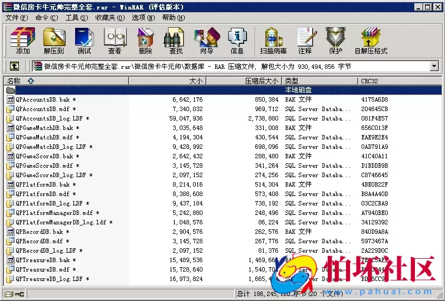Click the QPAccountsDB.bak file icon
445x301 pixels.
(10, 99)
